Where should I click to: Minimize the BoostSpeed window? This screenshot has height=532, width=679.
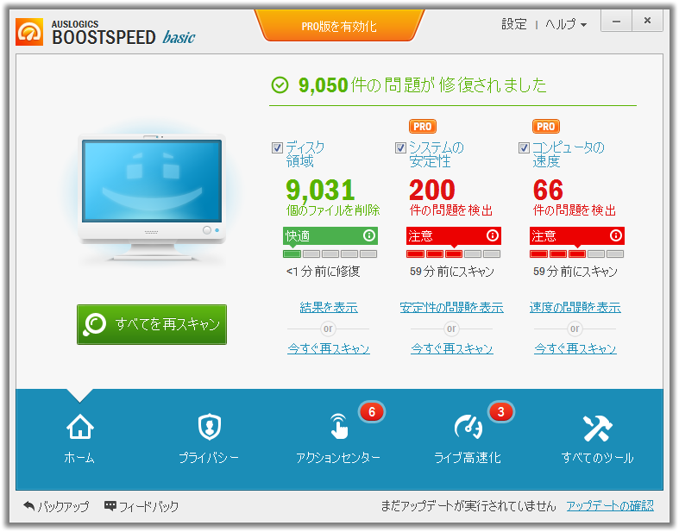pyautogui.click(x=616, y=21)
